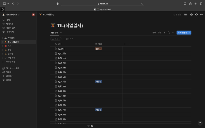Open the 태그 filter dropdown
Viewport: 205px width, 128px height.
click(56, 39)
